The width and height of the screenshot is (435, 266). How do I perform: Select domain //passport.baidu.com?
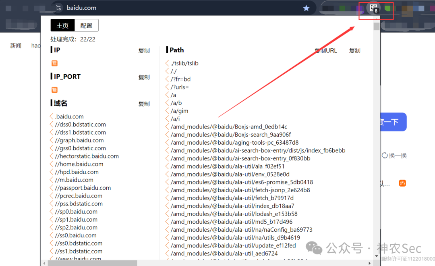pos(83,188)
